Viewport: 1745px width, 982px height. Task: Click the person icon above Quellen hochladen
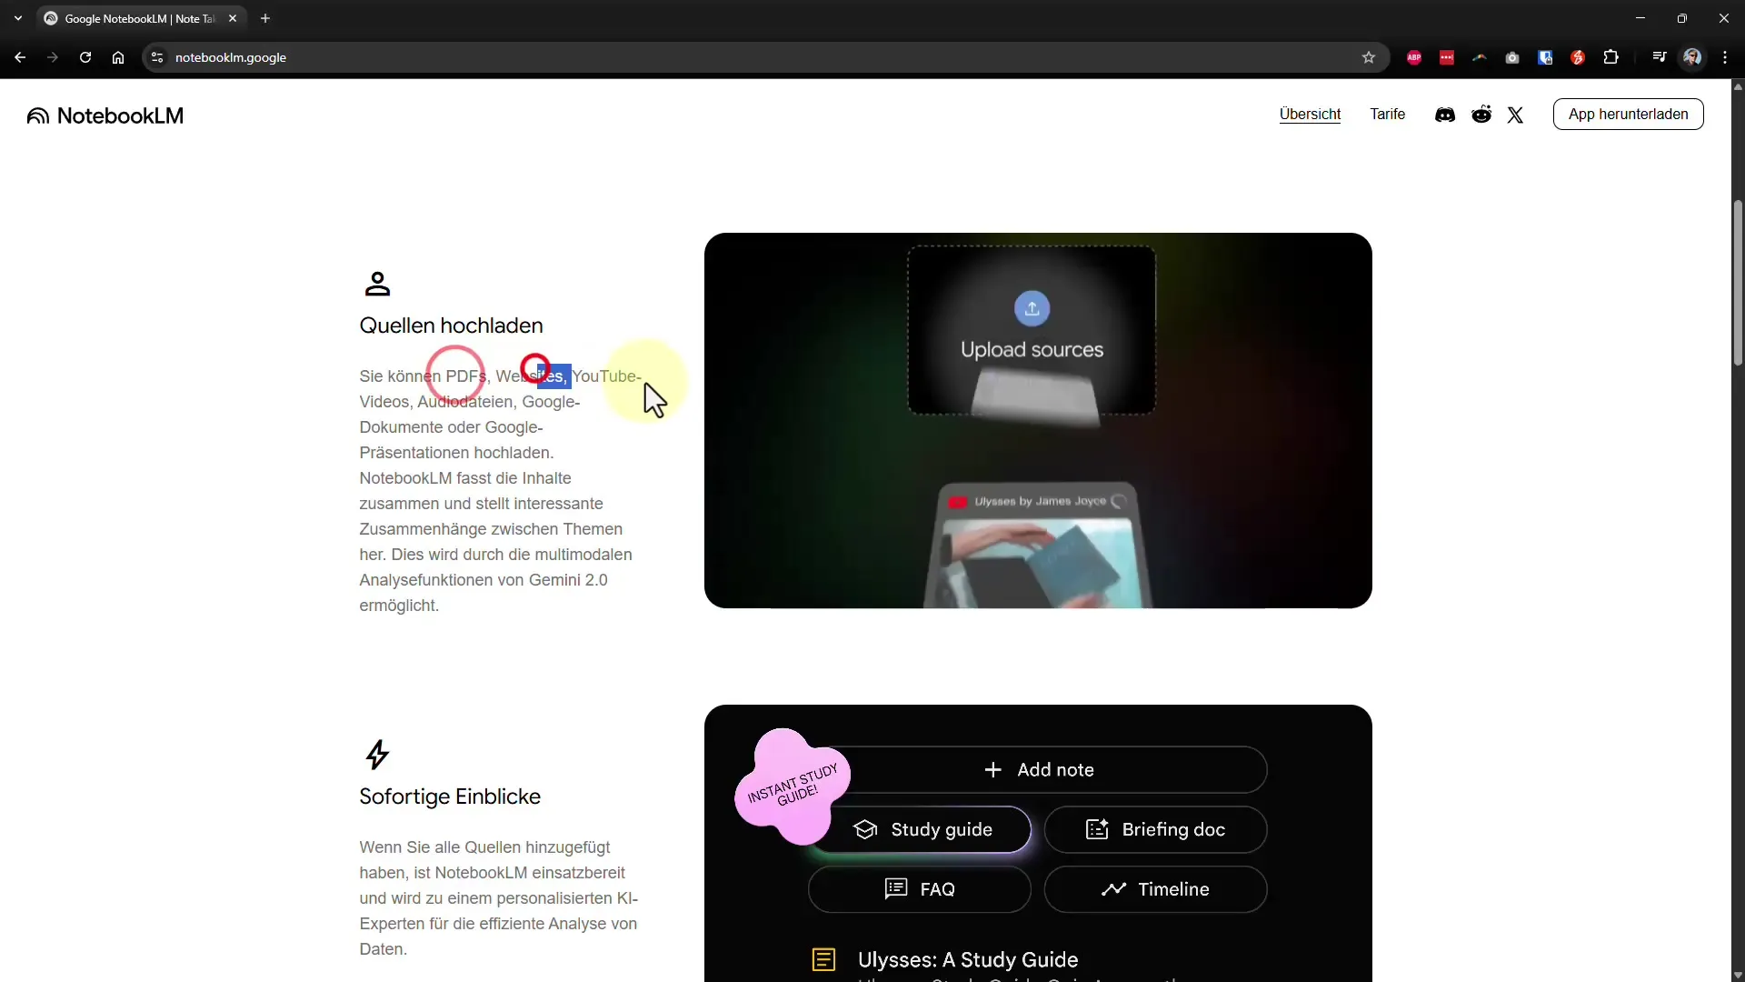coord(377,284)
